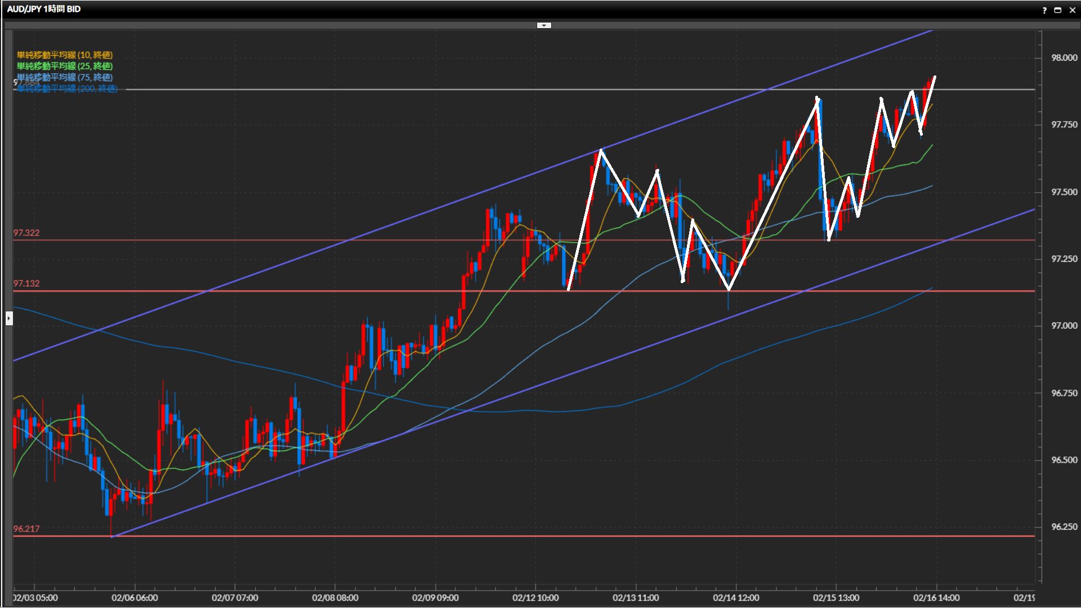Image resolution: width=1081 pixels, height=608 pixels.
Task: Expand the top toolbar dropdown arrow
Action: [x=544, y=25]
